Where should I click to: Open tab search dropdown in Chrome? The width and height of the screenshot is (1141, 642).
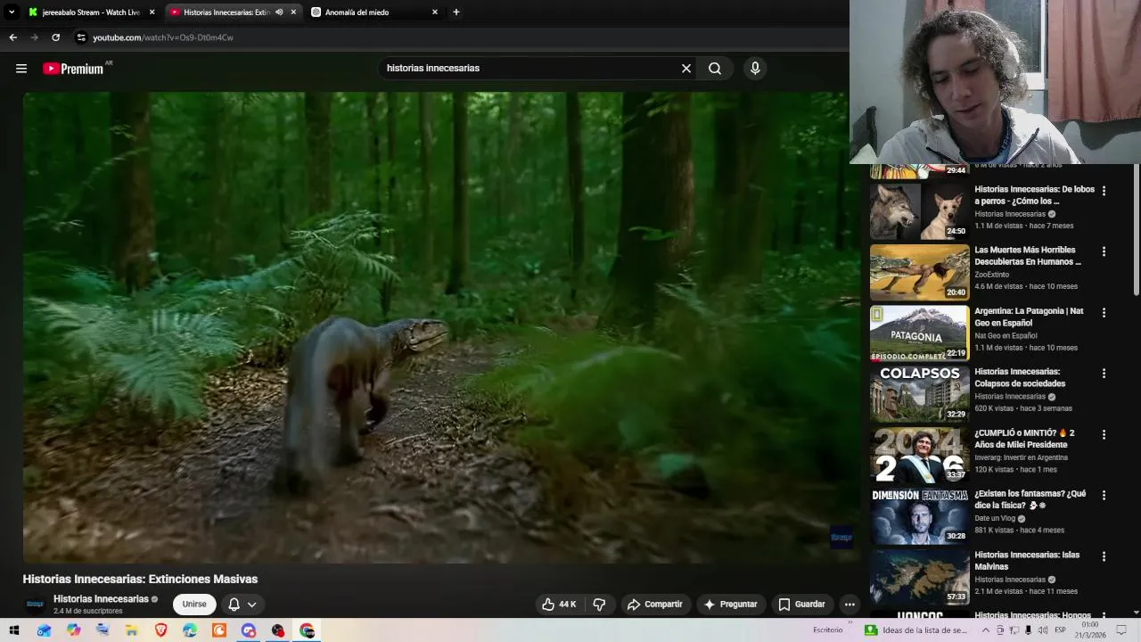click(12, 12)
